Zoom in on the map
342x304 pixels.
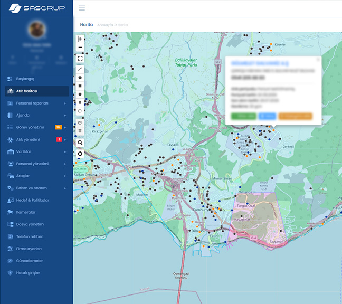pyautogui.click(x=80, y=39)
